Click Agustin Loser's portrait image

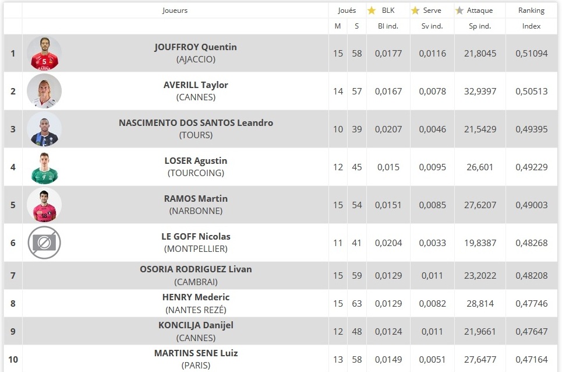[44, 167]
